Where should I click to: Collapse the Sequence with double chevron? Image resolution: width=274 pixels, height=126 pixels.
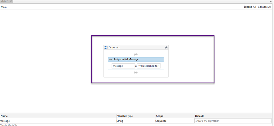point(166,47)
